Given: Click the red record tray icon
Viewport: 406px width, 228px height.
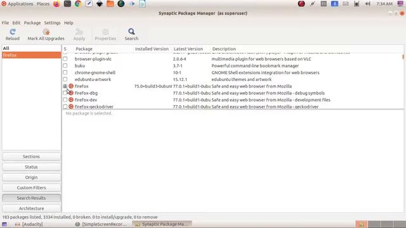Looking at the screenshot, I should 301,4.
